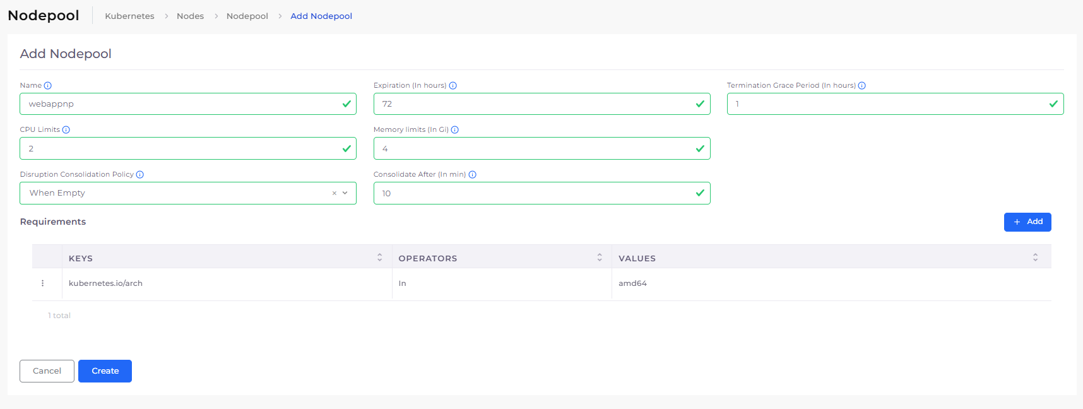The height and width of the screenshot is (409, 1083).
Task: Expand the Disruption Consolidation Policy dropdown
Action: 345,193
